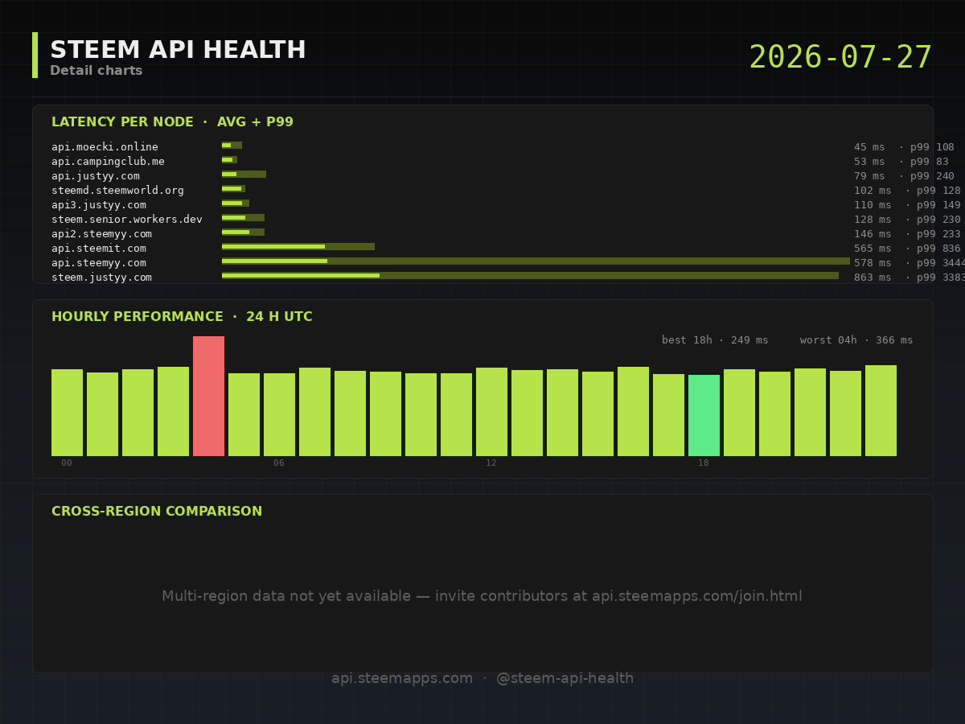Click the 06 hour axis label
This screenshot has height=724, width=965.
[x=279, y=463]
